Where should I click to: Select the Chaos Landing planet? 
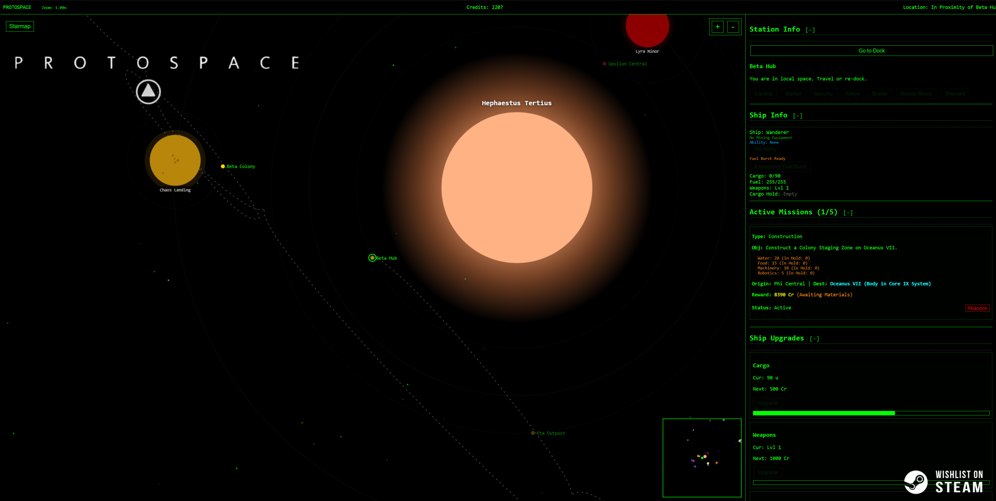click(175, 160)
